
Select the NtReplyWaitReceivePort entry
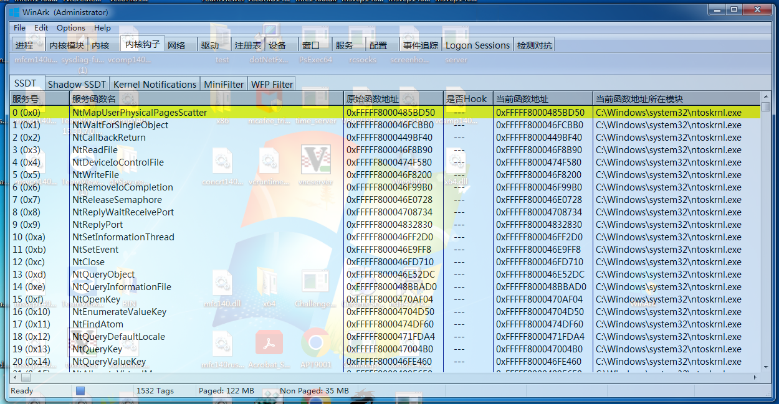[385, 212]
